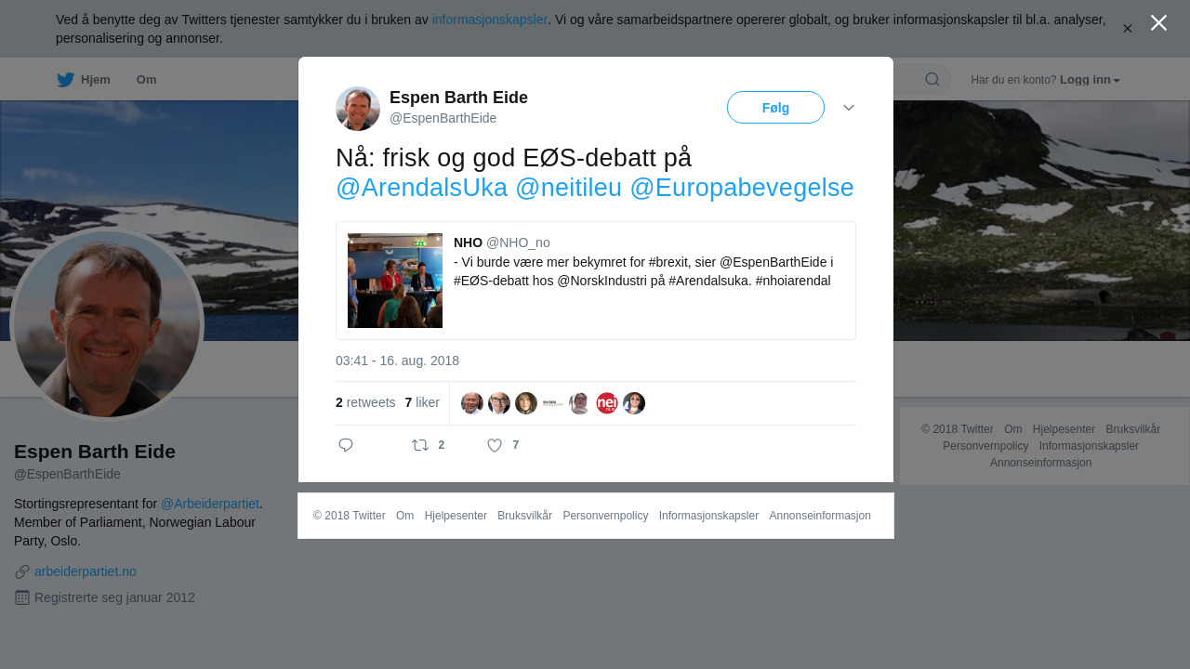Open the Logg inn dropdown

tap(1090, 80)
